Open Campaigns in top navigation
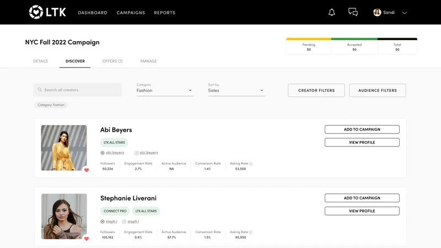Image resolution: width=441 pixels, height=248 pixels. [x=131, y=13]
